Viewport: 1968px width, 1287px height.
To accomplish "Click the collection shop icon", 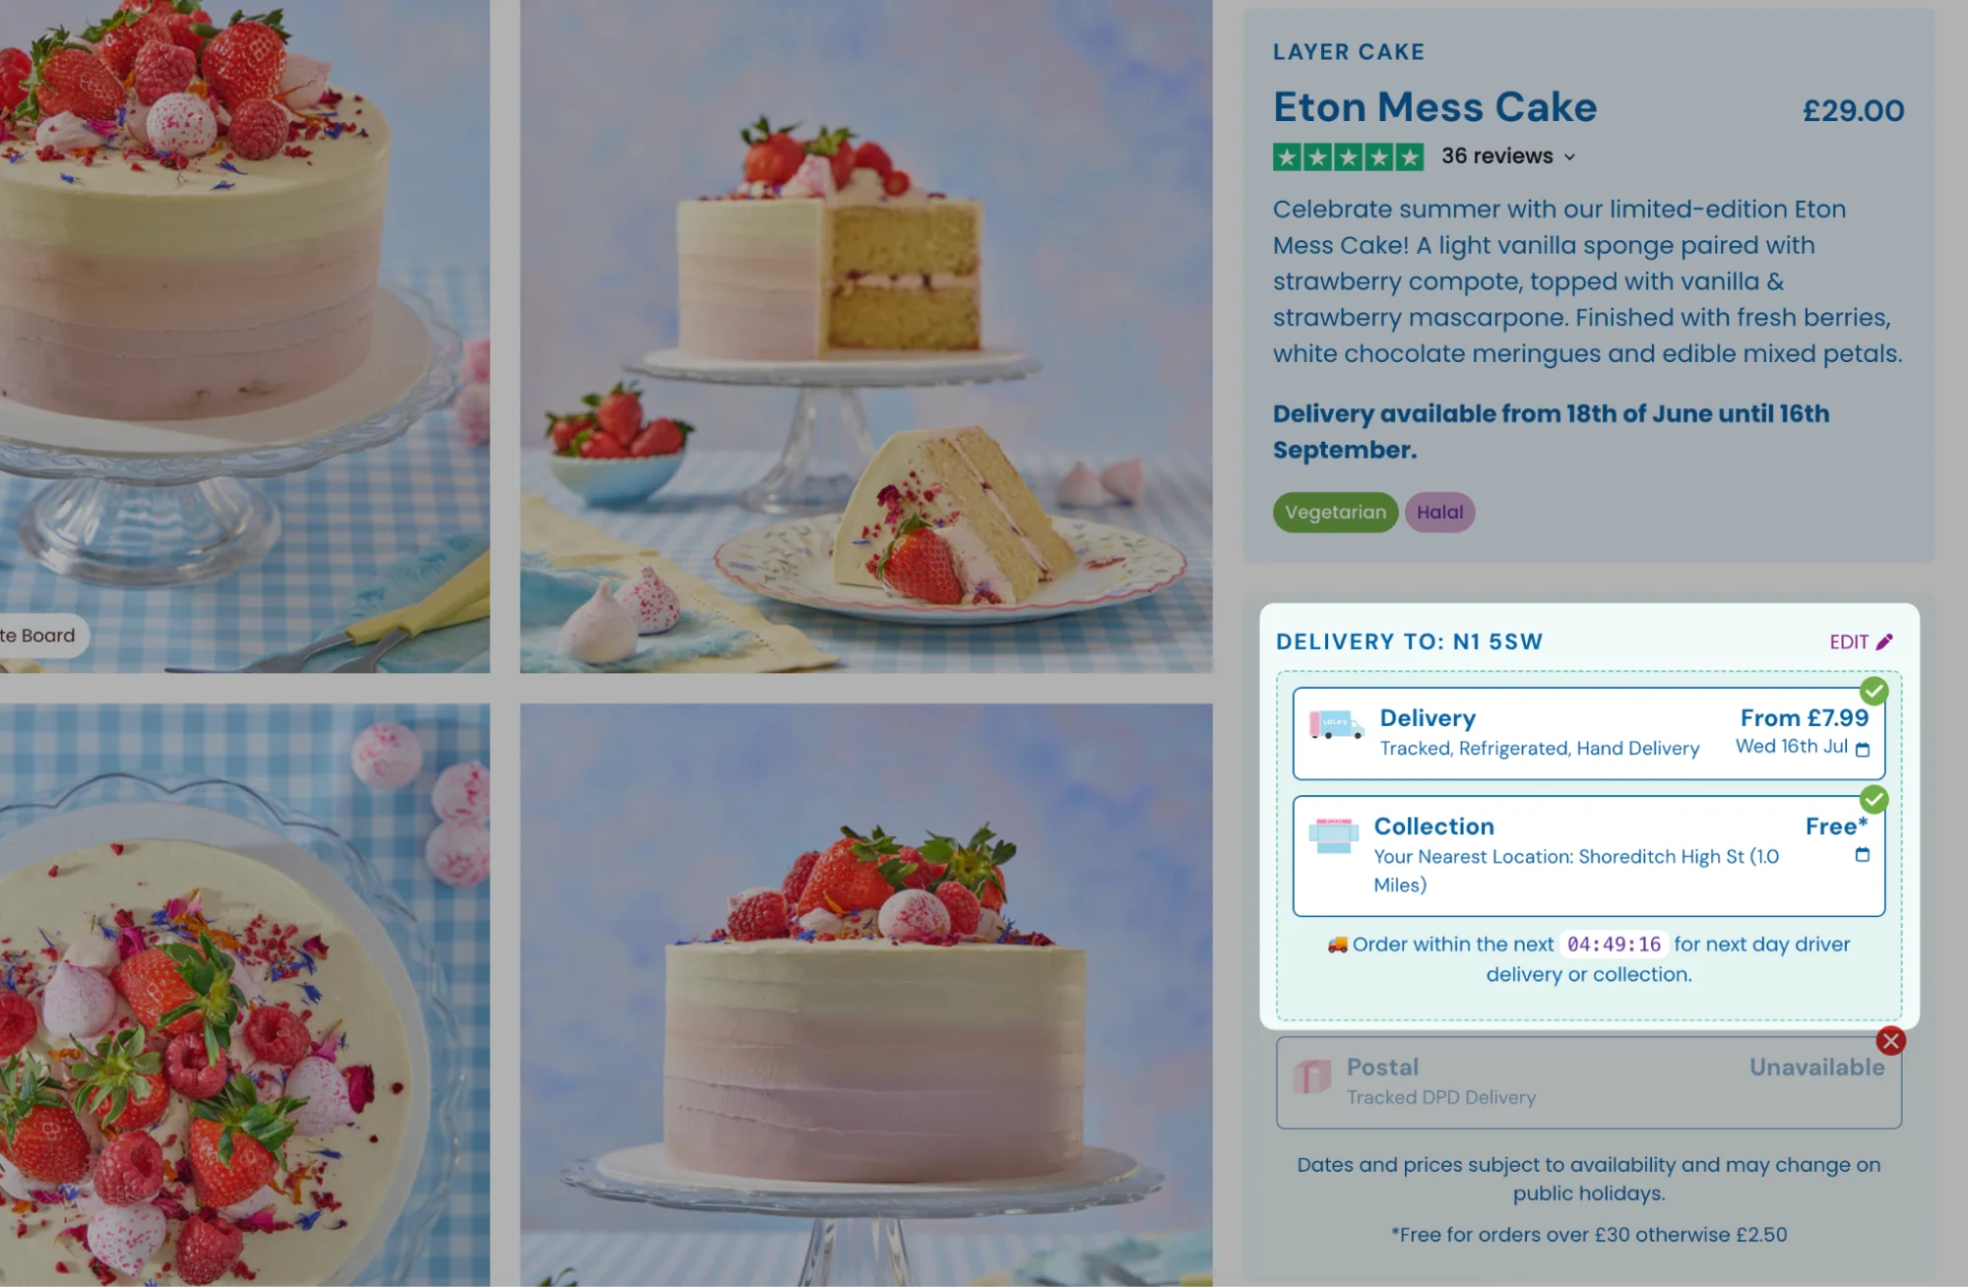I will click(1333, 835).
